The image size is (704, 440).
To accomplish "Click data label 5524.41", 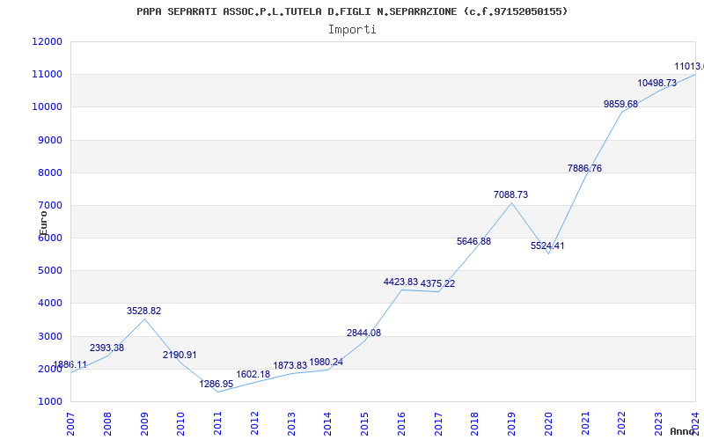I will pyautogui.click(x=547, y=246).
